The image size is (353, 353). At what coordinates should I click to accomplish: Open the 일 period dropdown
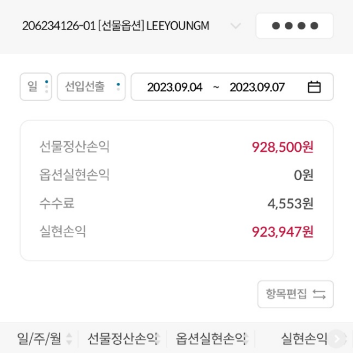pyautogui.click(x=33, y=87)
